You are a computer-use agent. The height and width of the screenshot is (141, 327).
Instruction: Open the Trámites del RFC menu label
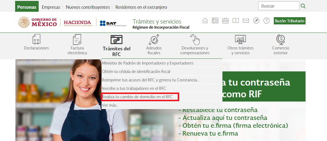tap(116, 52)
